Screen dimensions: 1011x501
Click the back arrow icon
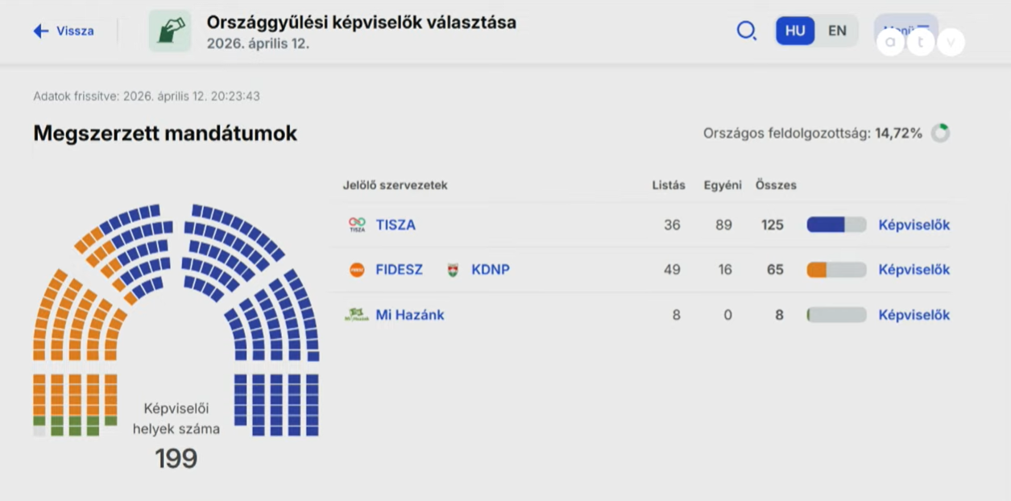[x=41, y=31]
